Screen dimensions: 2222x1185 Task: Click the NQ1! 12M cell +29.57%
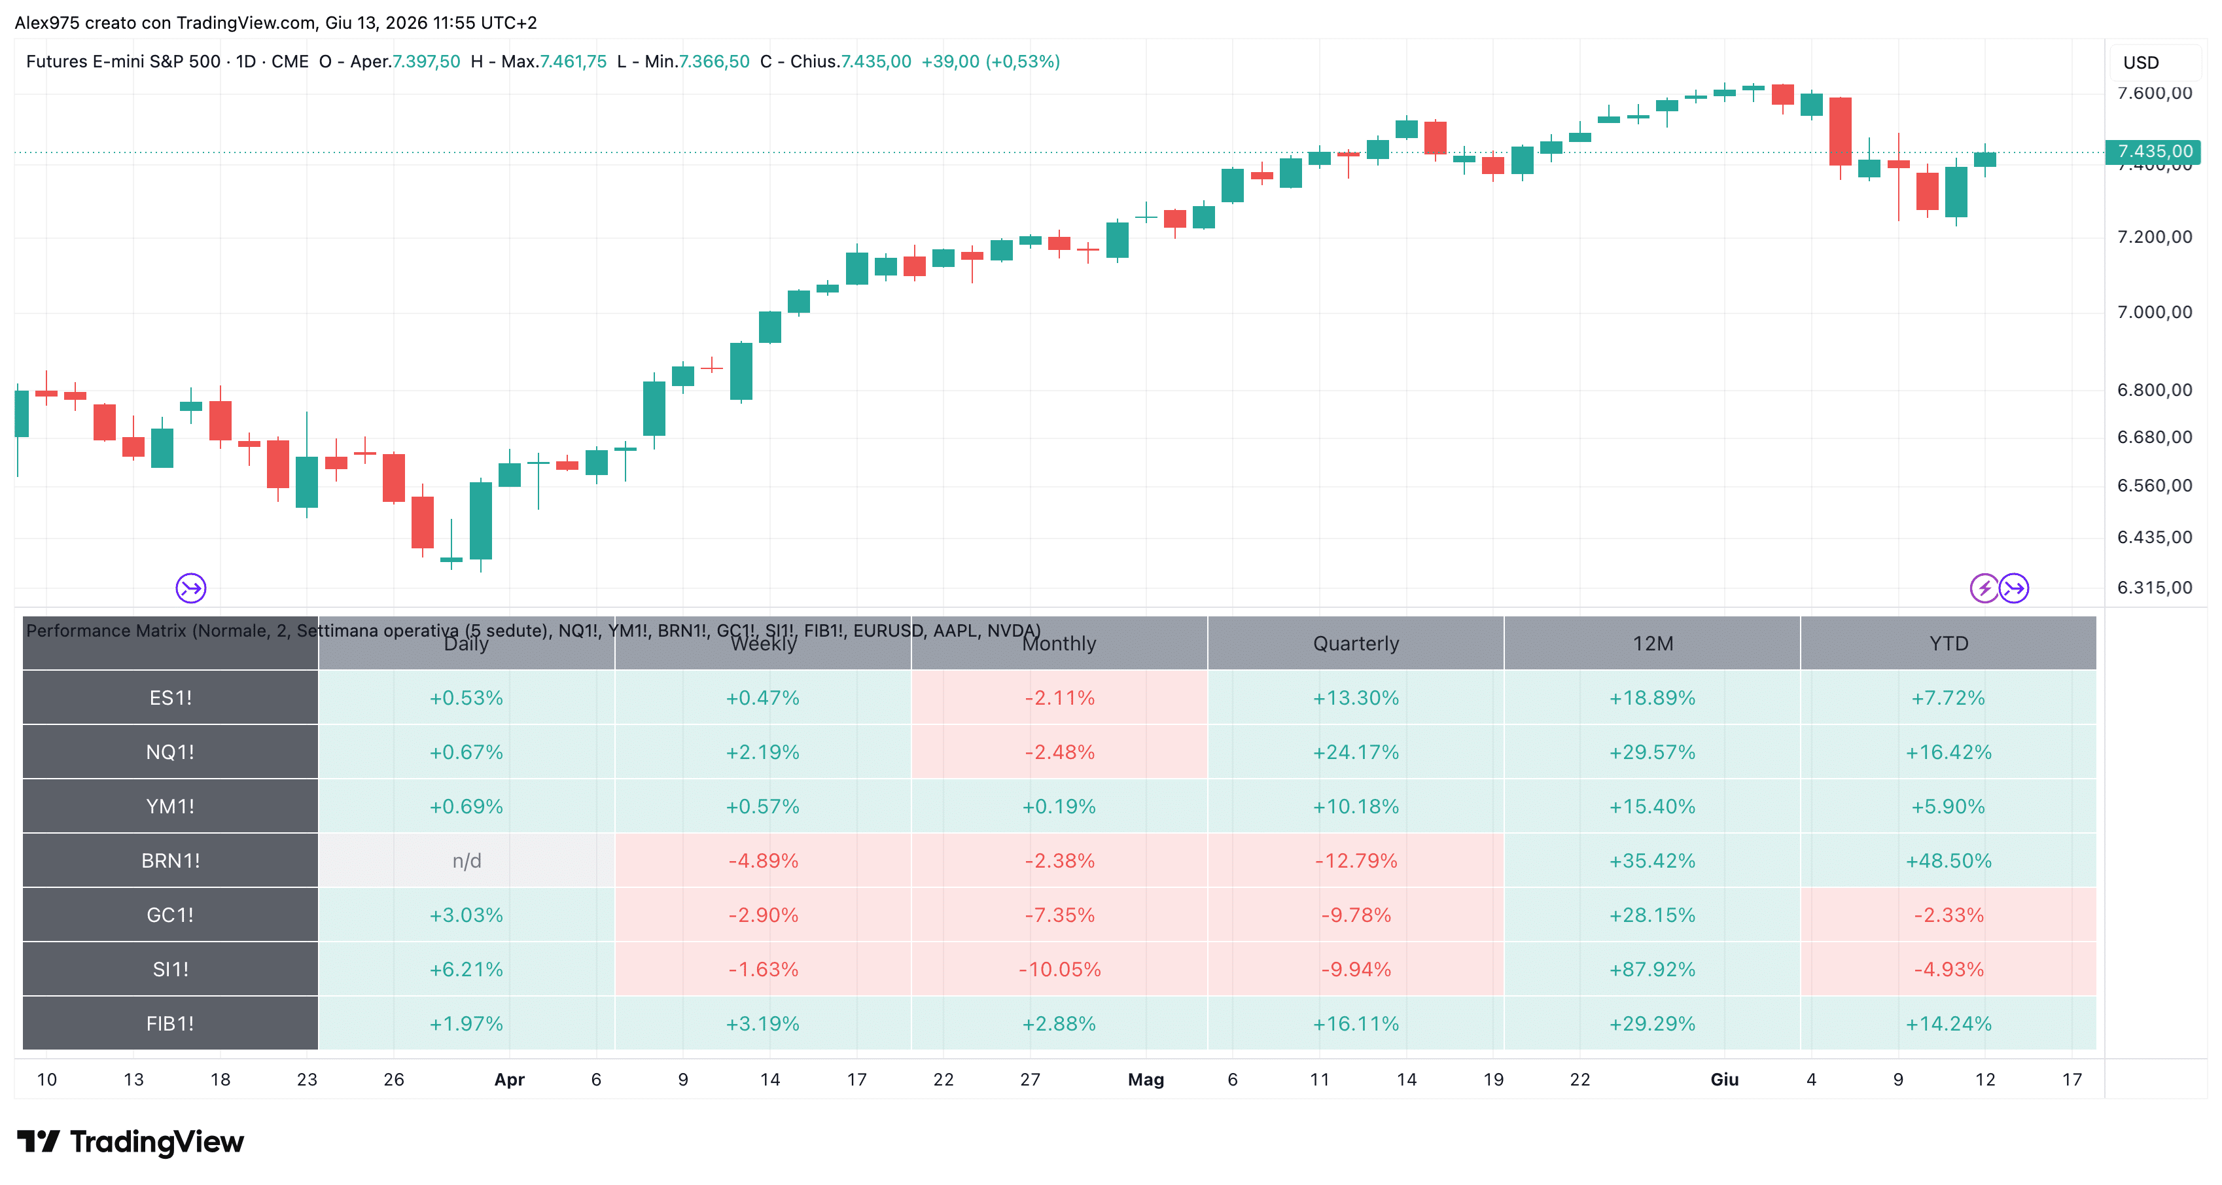pos(1653,752)
